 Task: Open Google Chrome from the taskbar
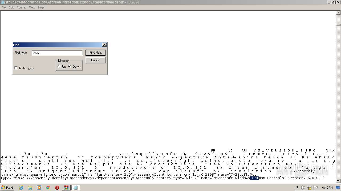[x=48, y=188]
